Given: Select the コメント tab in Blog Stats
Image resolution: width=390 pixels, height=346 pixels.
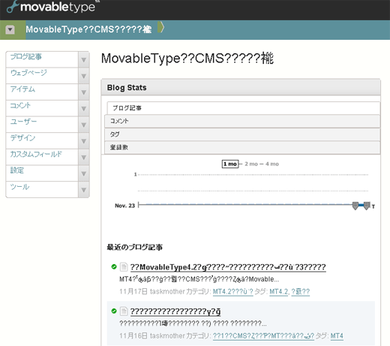Looking at the screenshot, I should point(242,121).
